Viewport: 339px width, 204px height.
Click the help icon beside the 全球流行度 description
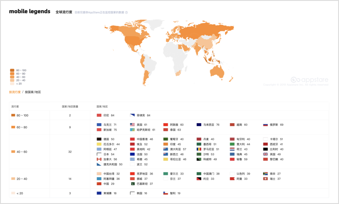coord(126,12)
